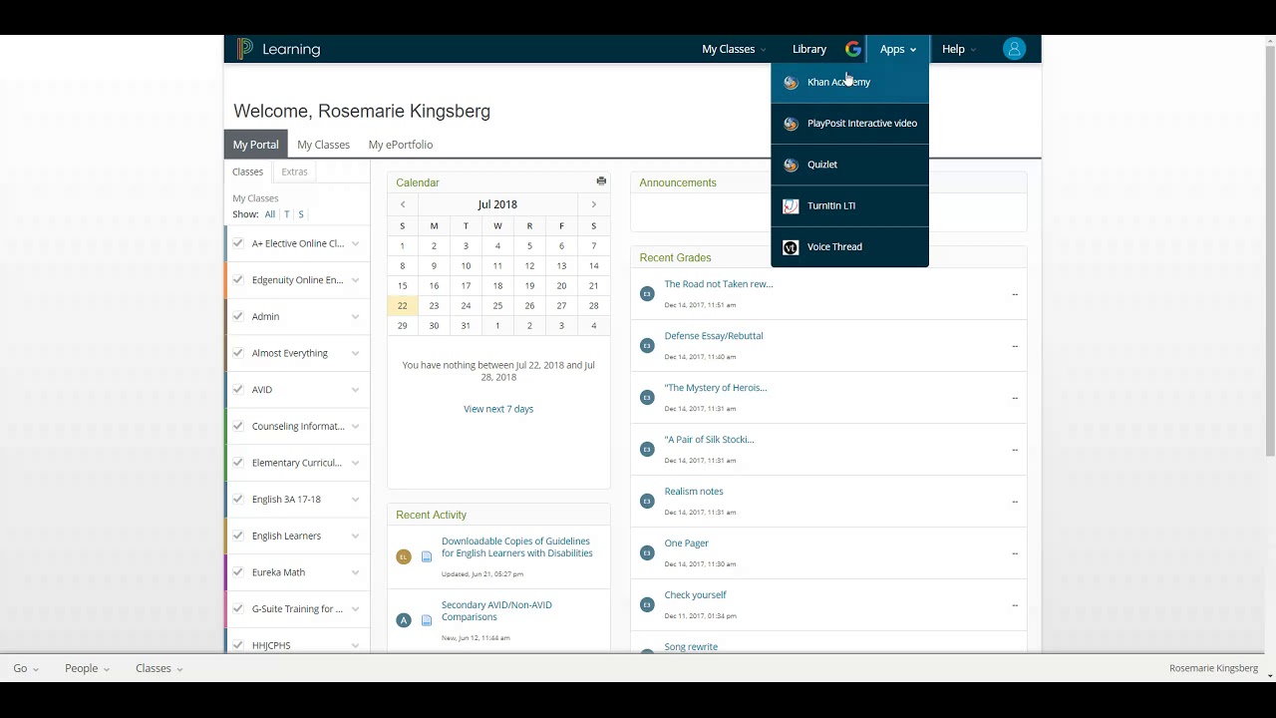Toggle the Edgenuity Online class checkbox
Image resolution: width=1276 pixels, height=718 pixels.
pyautogui.click(x=238, y=280)
